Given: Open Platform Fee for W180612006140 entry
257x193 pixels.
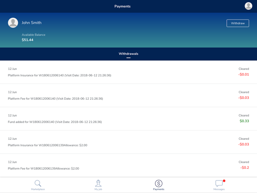Looking at the screenshot, I should click(x=128, y=96).
